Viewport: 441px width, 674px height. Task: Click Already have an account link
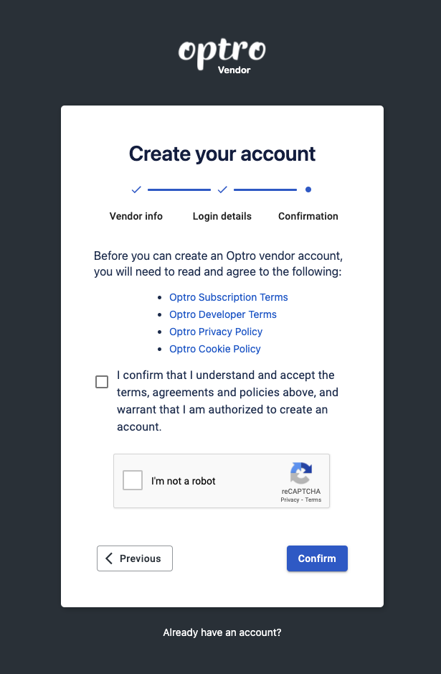[x=222, y=633]
